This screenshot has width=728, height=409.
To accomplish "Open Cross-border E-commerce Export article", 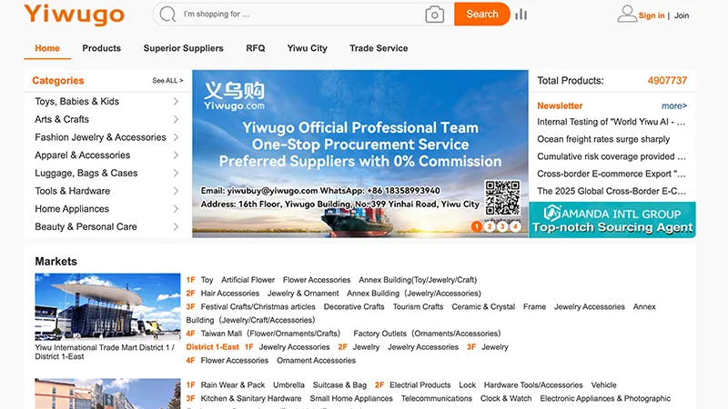I will click(612, 174).
